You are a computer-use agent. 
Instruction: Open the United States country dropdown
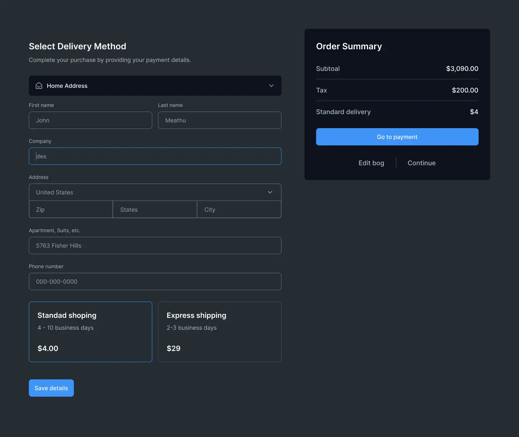(155, 192)
